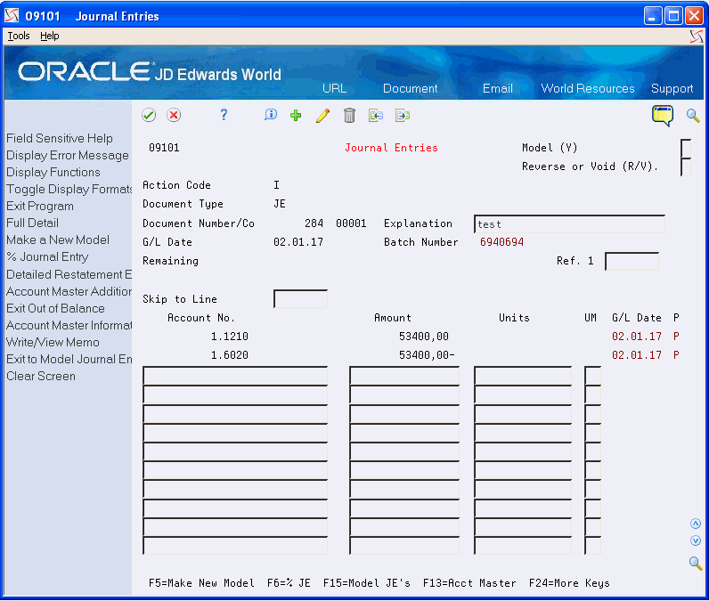This screenshot has width=709, height=601.
Task: Click the Explanation field containing test
Action: (569, 224)
